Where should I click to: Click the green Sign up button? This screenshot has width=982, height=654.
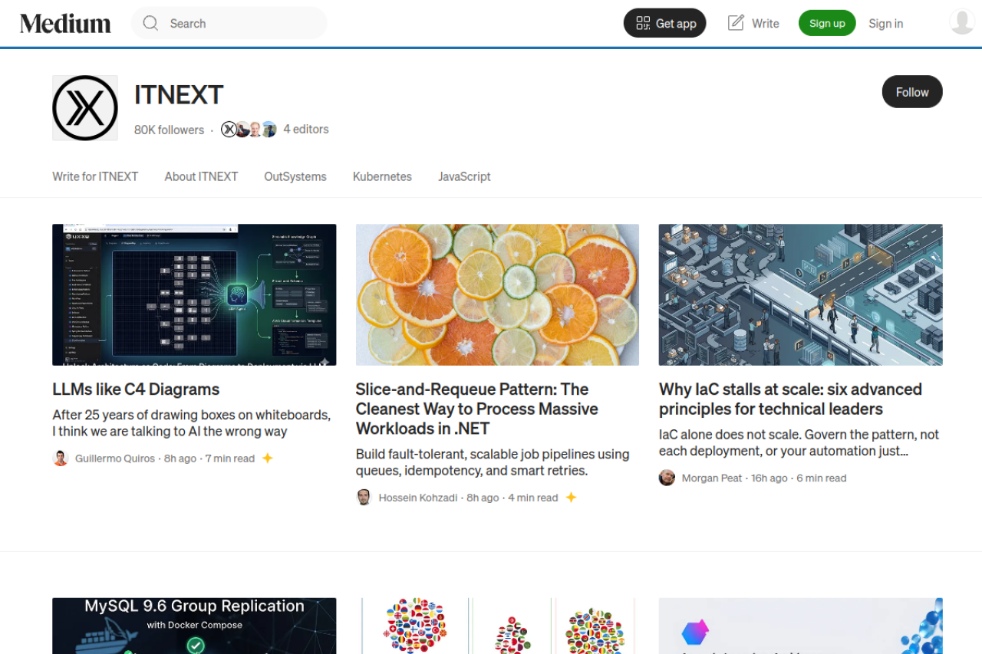click(x=827, y=23)
